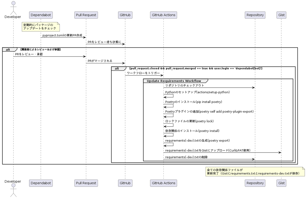Select the GitHub Actions label at the bottom
The height and width of the screenshot is (198, 306).
163,183
